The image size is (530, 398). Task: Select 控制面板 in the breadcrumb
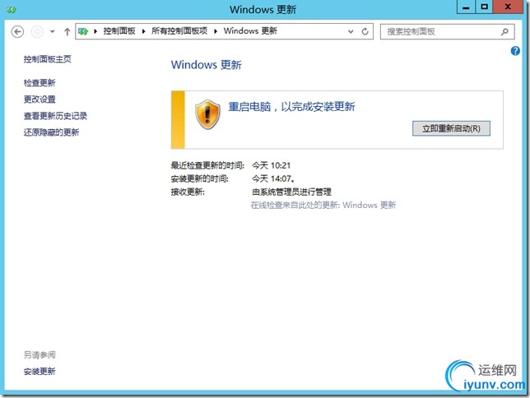click(119, 31)
